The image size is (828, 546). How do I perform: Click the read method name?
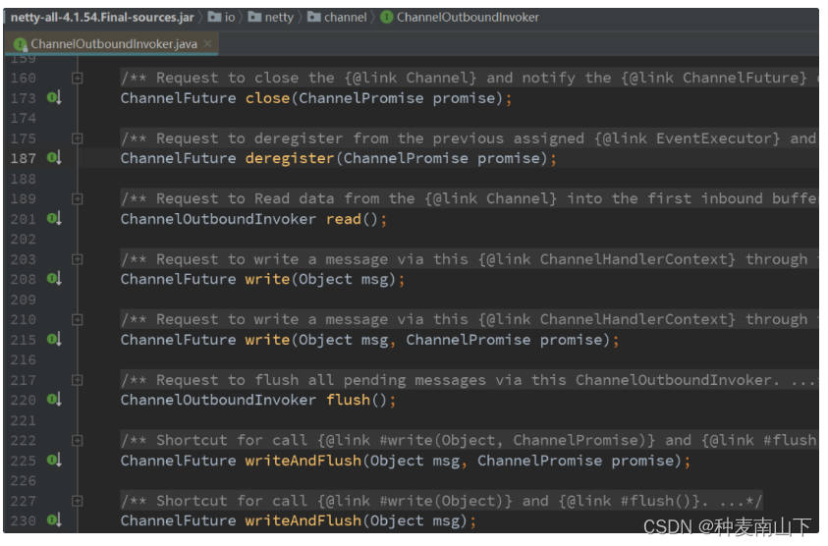tap(343, 219)
